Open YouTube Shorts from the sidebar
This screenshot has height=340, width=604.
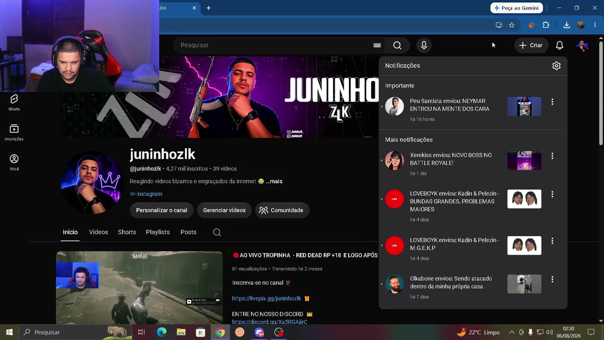(14, 102)
